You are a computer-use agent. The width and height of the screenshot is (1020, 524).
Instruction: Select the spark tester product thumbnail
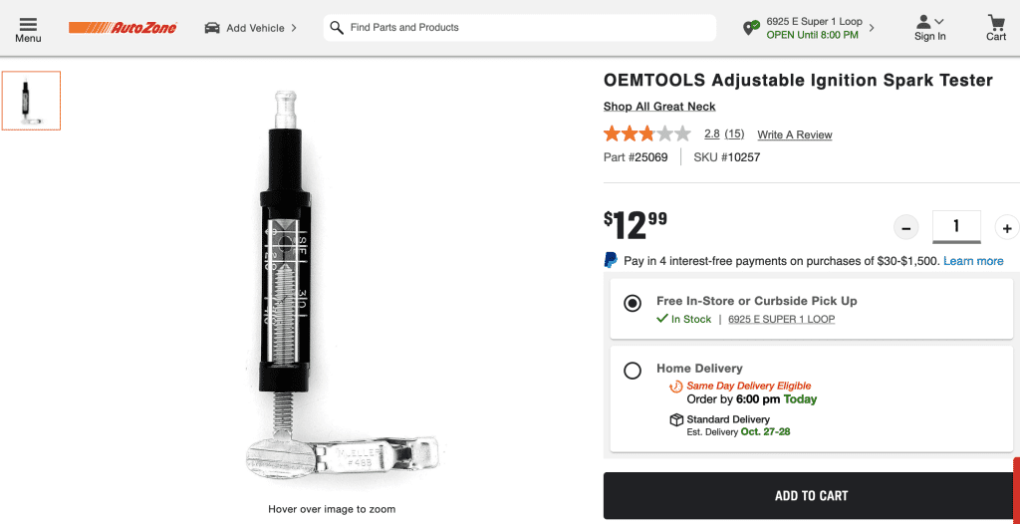[x=31, y=101]
